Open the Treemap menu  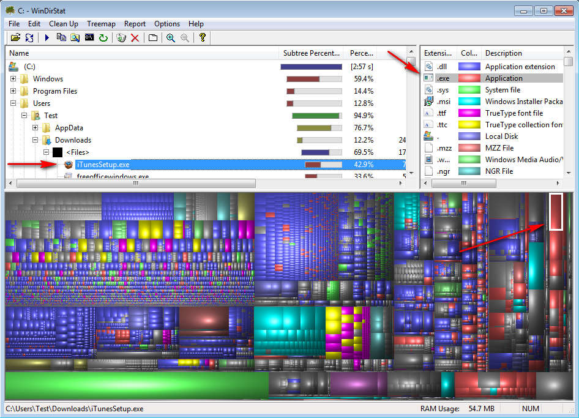click(x=101, y=24)
